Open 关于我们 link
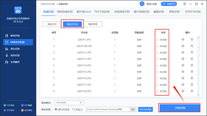This screenshot has width=207, height=116. click(9, 110)
